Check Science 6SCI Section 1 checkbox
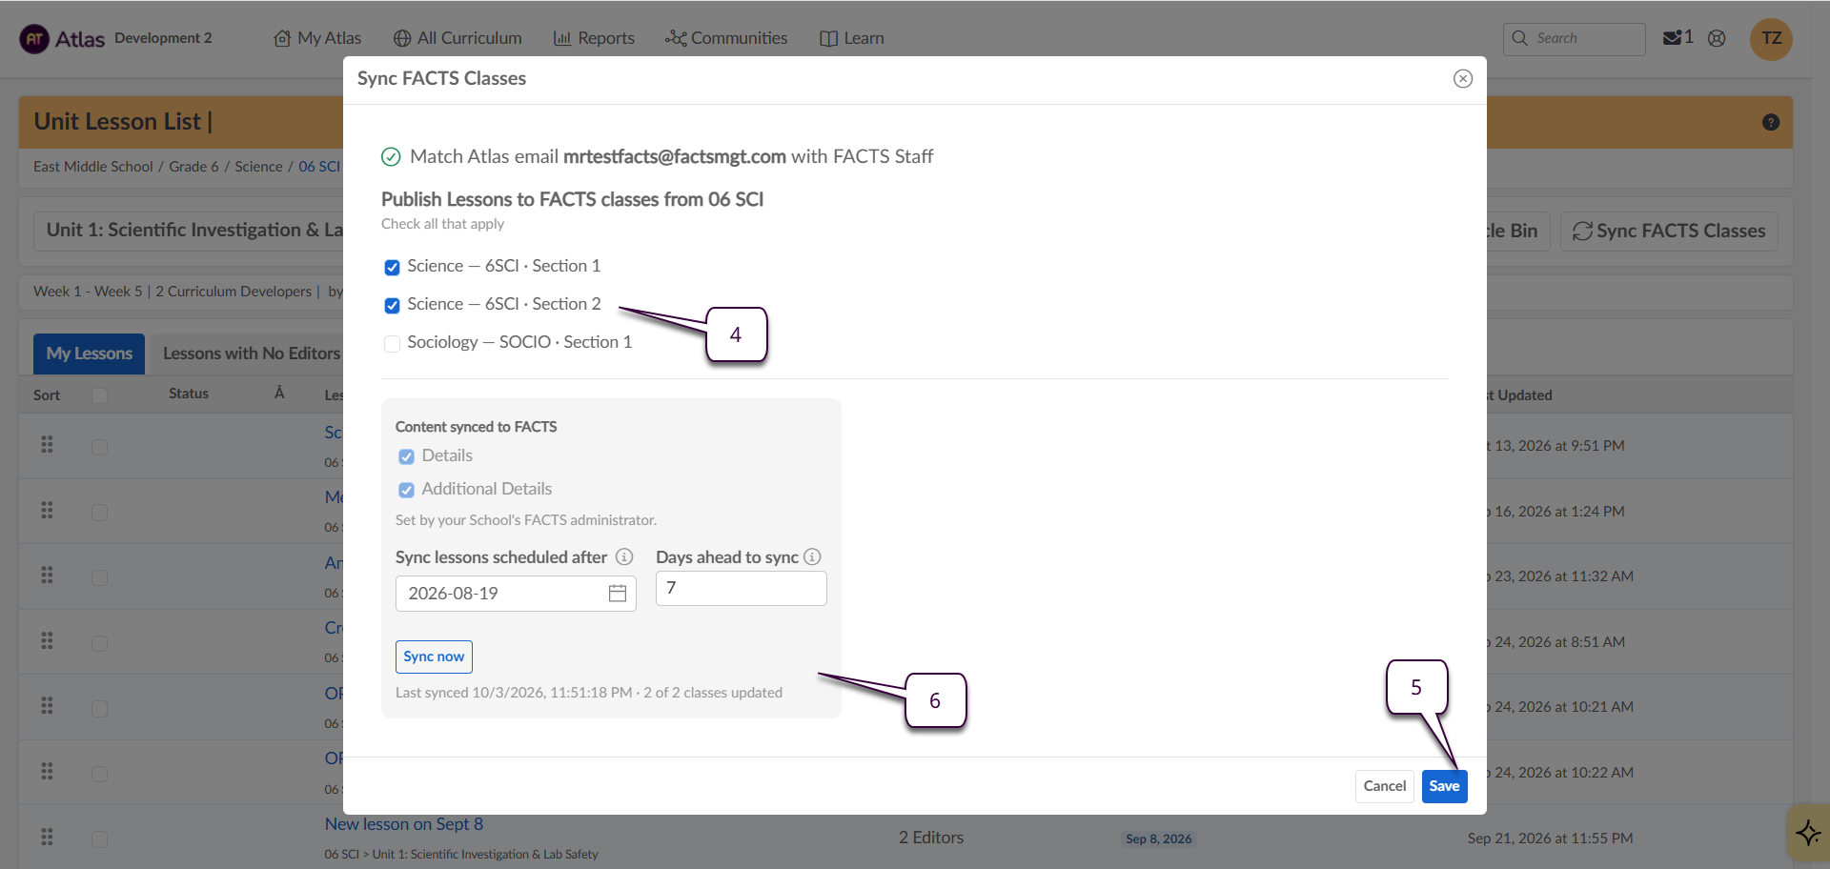 (x=392, y=267)
